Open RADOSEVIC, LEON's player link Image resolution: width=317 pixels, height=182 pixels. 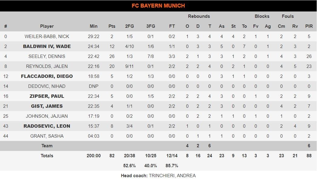pyautogui.click(x=47, y=126)
